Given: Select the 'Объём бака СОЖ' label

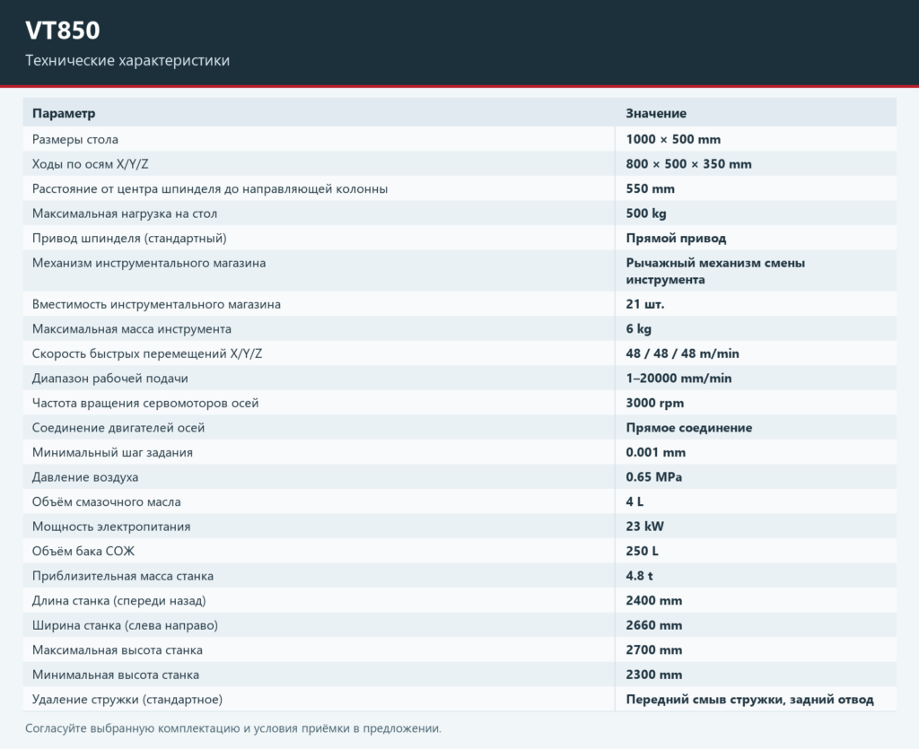Looking at the screenshot, I should point(83,551).
